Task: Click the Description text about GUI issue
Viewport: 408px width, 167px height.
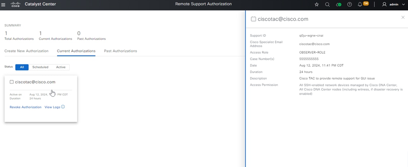Action: click(337, 78)
